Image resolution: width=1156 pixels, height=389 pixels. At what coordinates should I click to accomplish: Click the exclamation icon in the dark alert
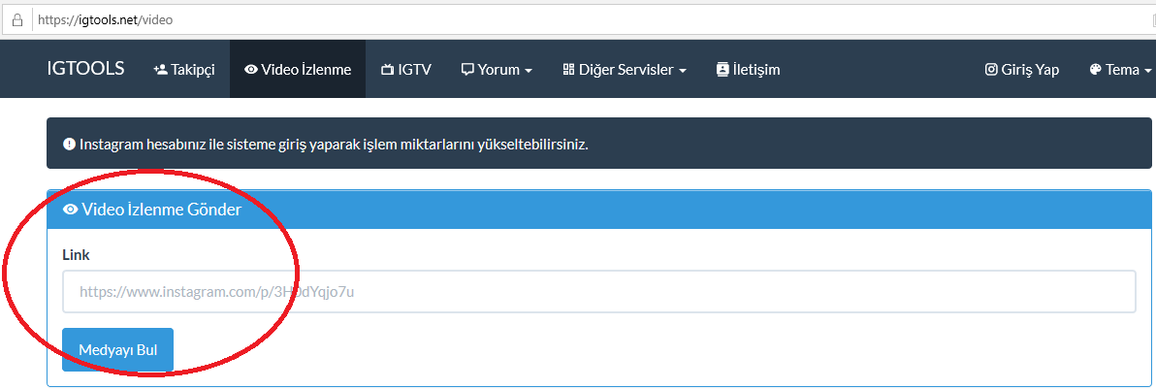coord(69,144)
